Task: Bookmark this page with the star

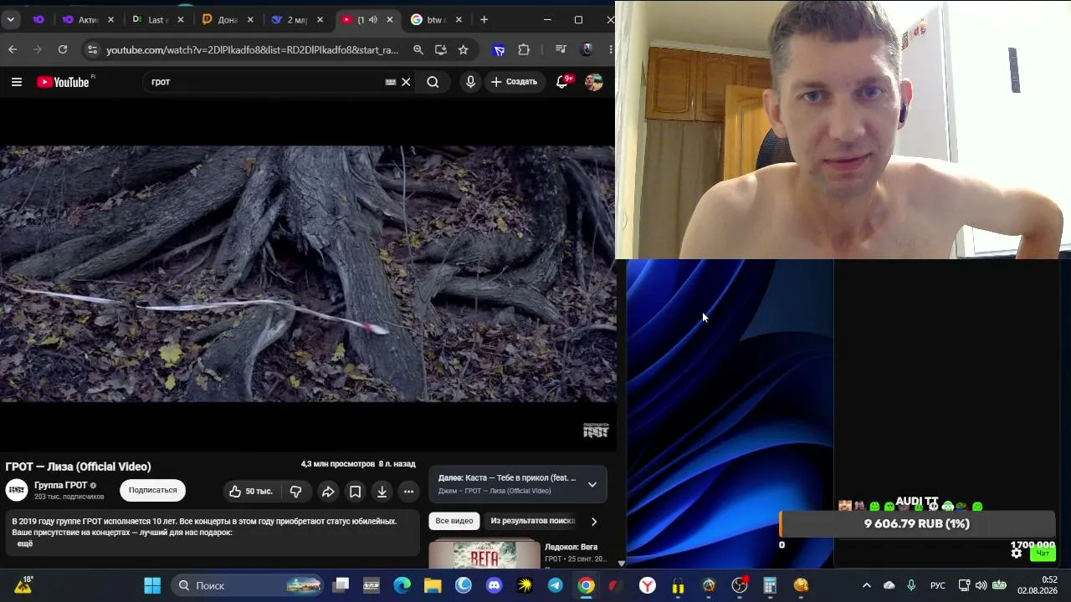Action: [464, 50]
